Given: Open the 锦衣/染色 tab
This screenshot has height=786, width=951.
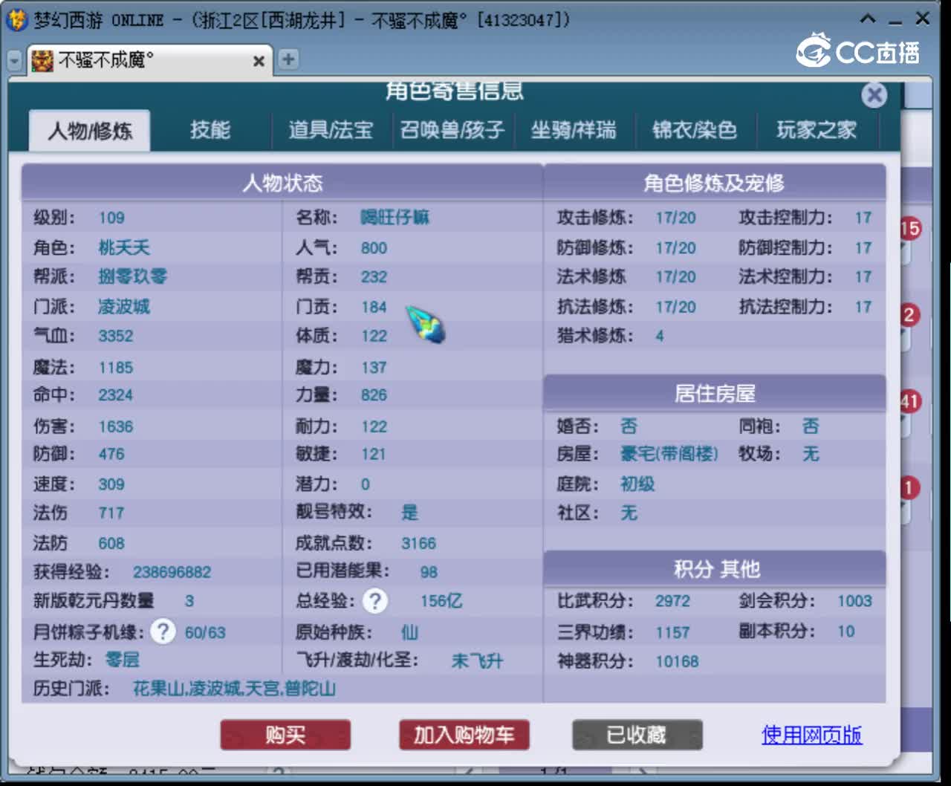Looking at the screenshot, I should [x=695, y=130].
